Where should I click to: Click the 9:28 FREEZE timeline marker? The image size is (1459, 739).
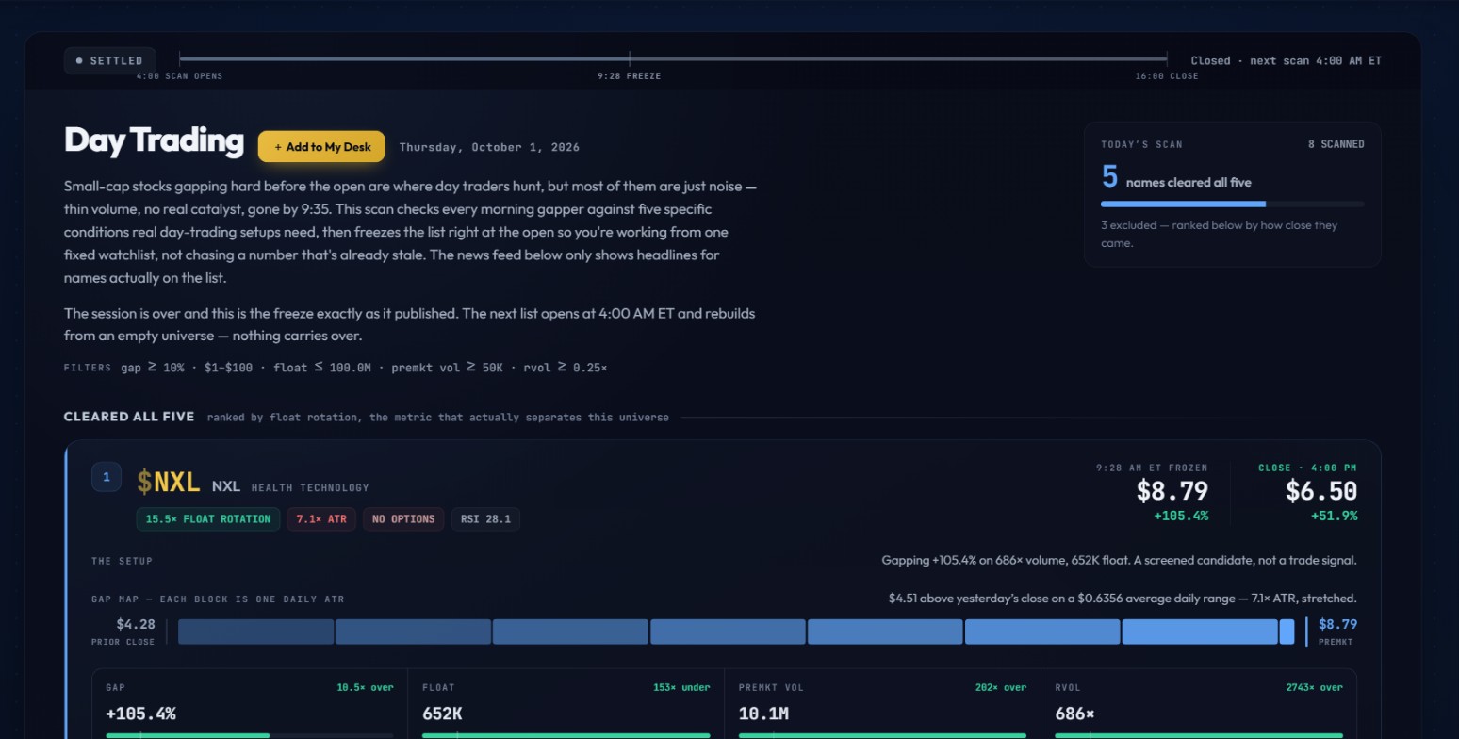coord(629,76)
